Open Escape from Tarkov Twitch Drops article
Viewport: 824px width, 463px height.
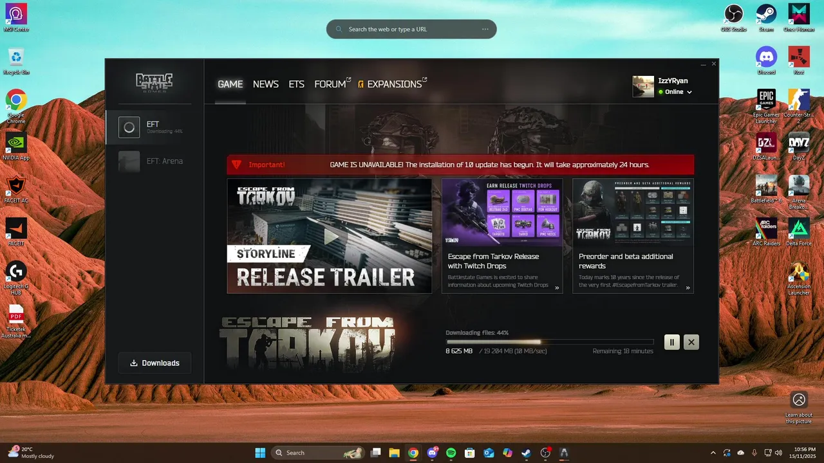coord(502,236)
